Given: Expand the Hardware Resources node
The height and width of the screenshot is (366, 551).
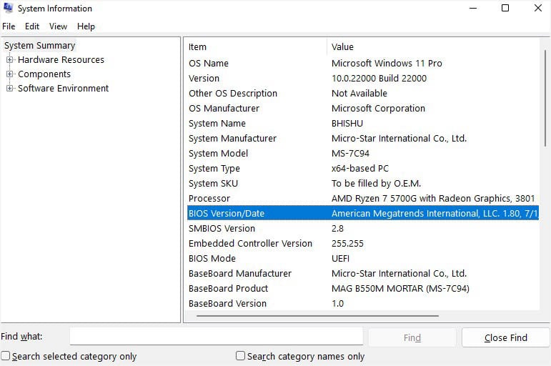Looking at the screenshot, I should [x=9, y=60].
